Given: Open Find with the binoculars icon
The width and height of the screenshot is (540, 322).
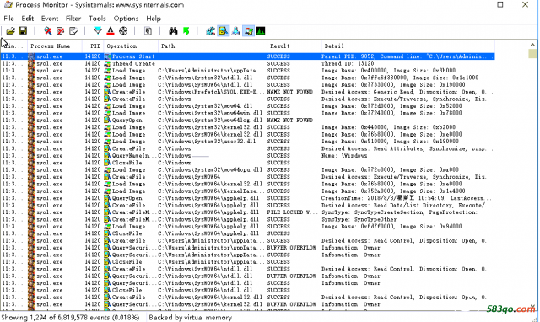Looking at the screenshot, I should [x=173, y=31].
